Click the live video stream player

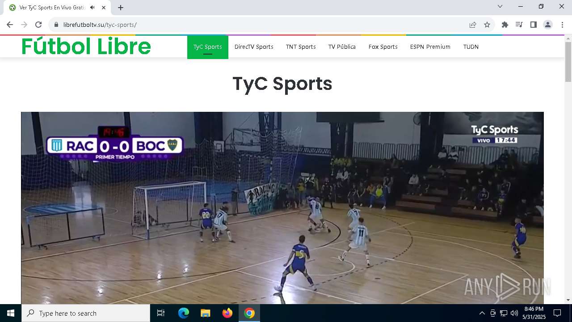pyautogui.click(x=282, y=208)
